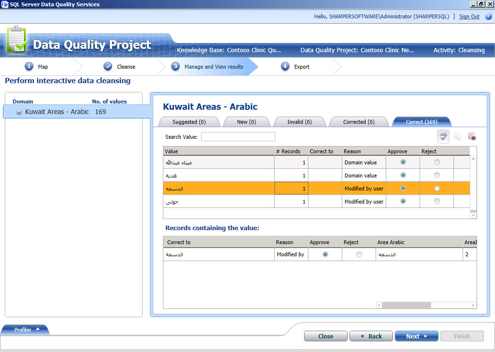Viewport: 495px width, 352px height.
Task: Switch to the New (0) tab
Action: 247,122
